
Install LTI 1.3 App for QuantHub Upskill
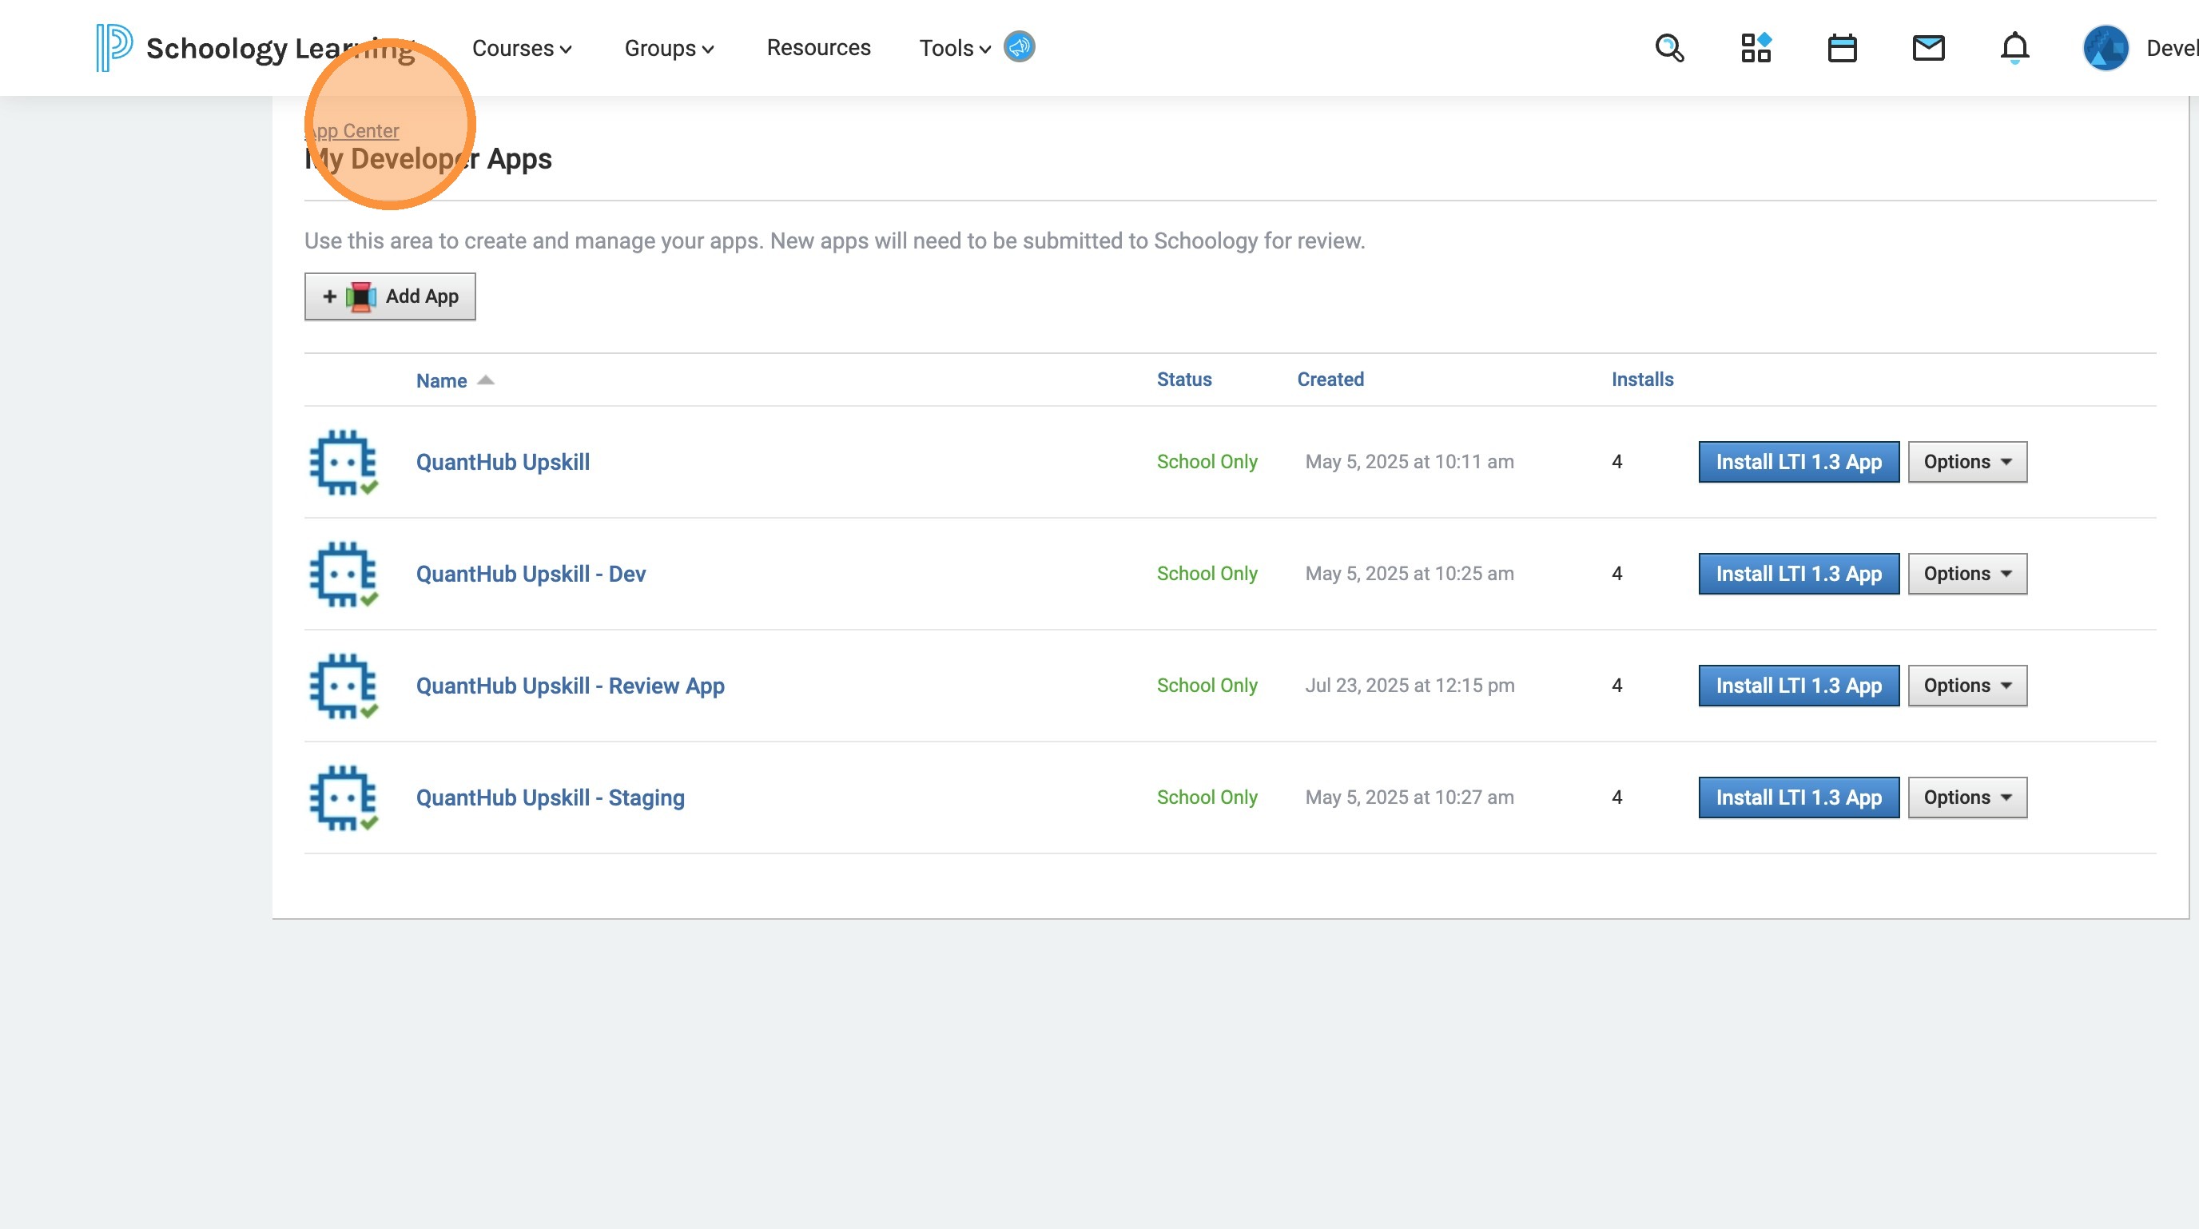pyautogui.click(x=1799, y=462)
